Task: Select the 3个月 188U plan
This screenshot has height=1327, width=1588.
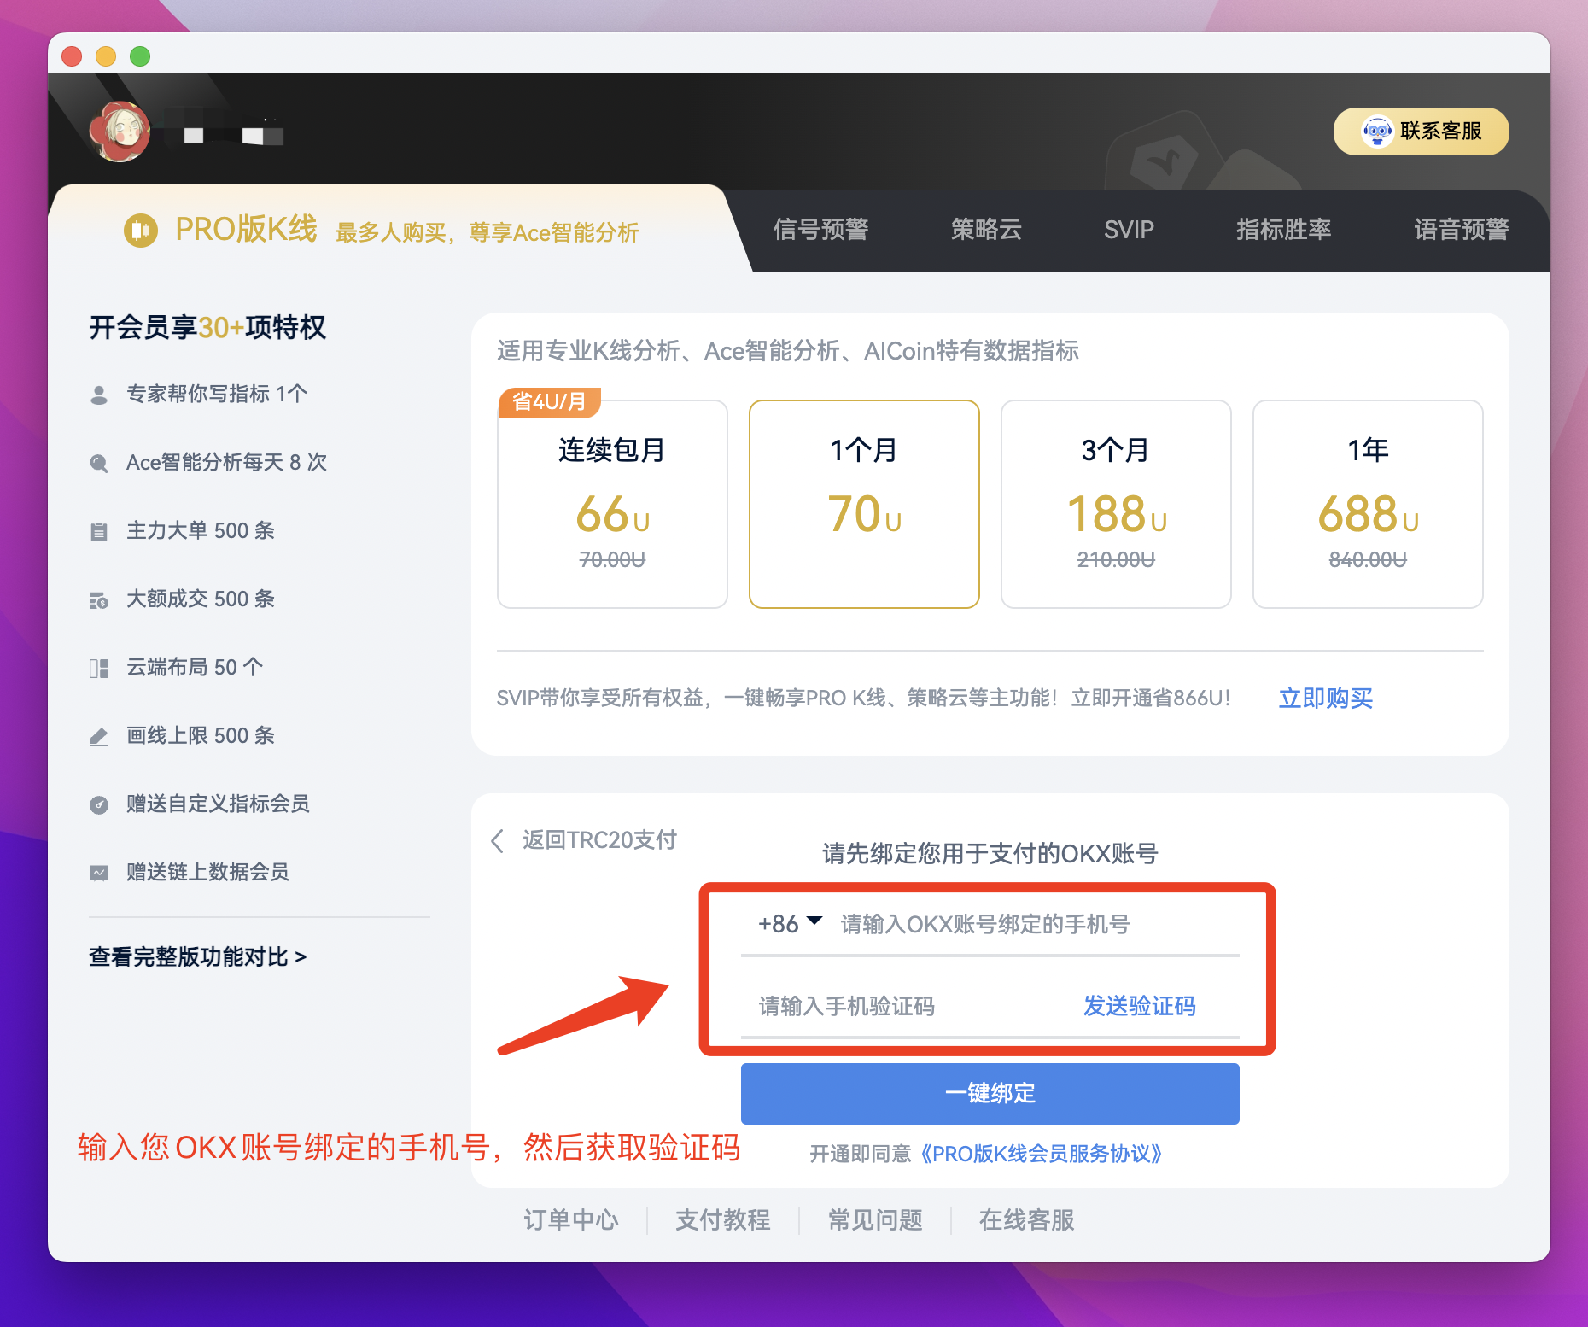Action: (1116, 504)
